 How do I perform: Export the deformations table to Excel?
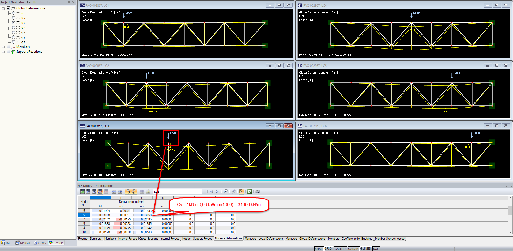click(249, 192)
